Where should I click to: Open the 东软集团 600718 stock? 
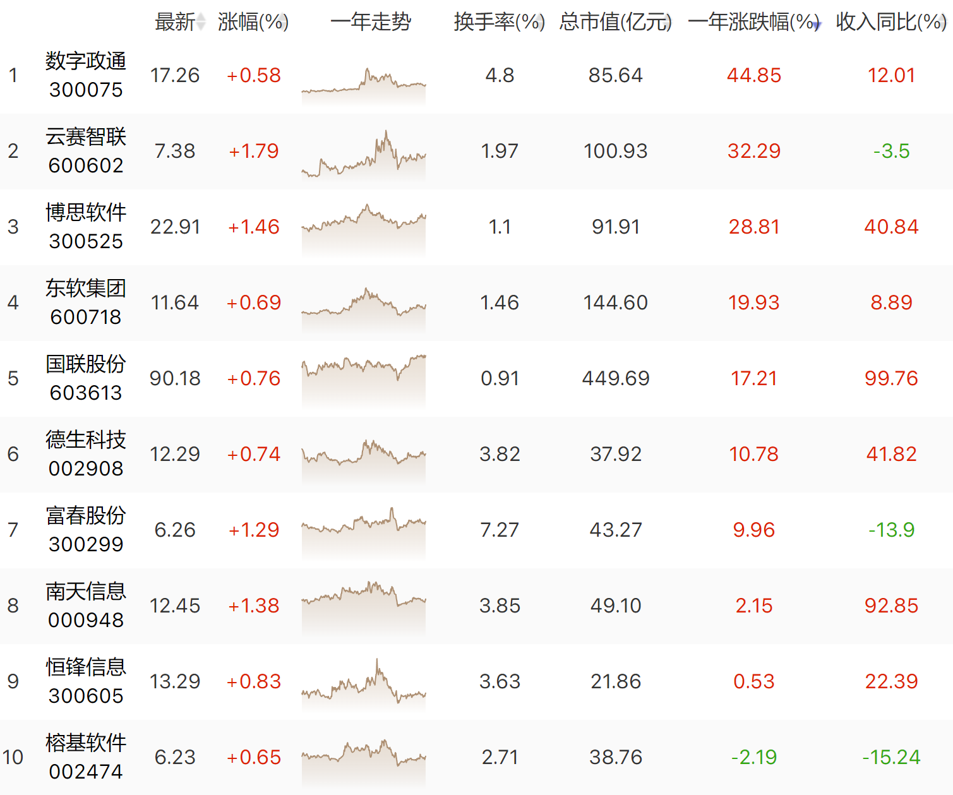(x=86, y=302)
